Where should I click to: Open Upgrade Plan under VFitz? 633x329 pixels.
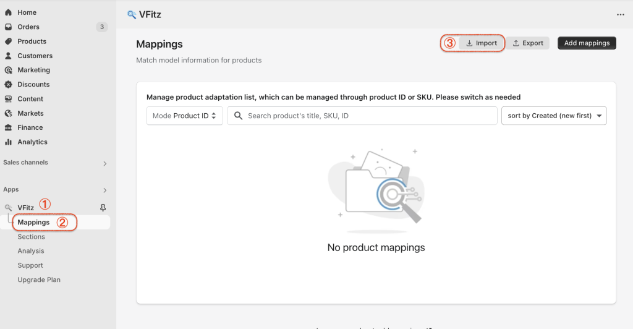(x=39, y=280)
